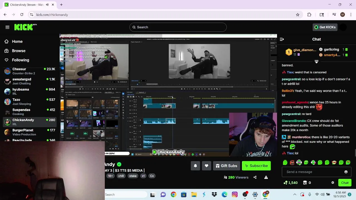Click profound_agenda username in chat
Viewport: 356px width, 200px height.
coord(295,102)
